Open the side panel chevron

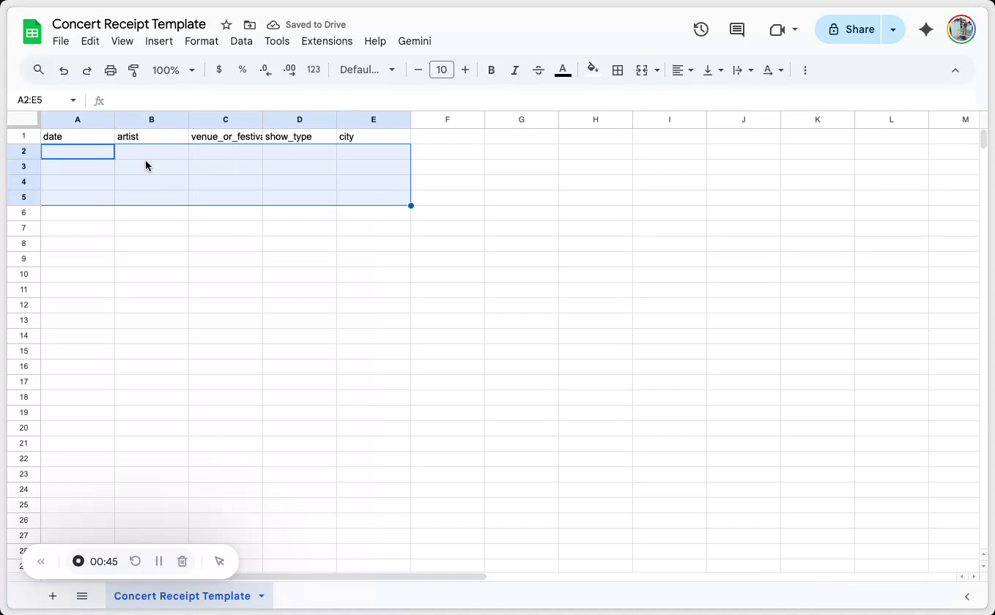[x=967, y=597]
